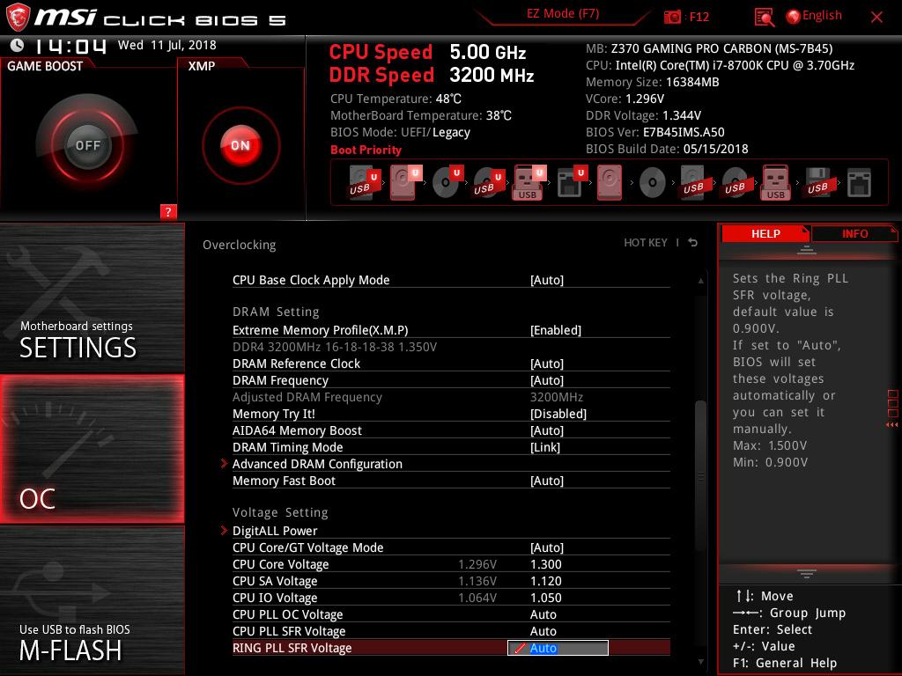Click the CPU PLL SFR Voltage Auto field
Image resolution: width=902 pixels, height=676 pixels.
pyautogui.click(x=543, y=630)
